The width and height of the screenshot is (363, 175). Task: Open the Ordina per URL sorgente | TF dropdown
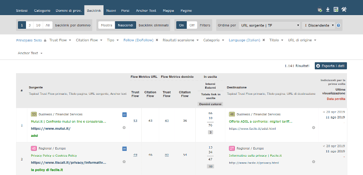270,25
